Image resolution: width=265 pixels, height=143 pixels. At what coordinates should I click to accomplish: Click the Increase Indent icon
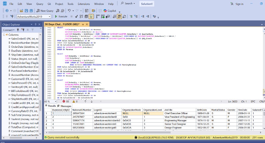coord(148,17)
